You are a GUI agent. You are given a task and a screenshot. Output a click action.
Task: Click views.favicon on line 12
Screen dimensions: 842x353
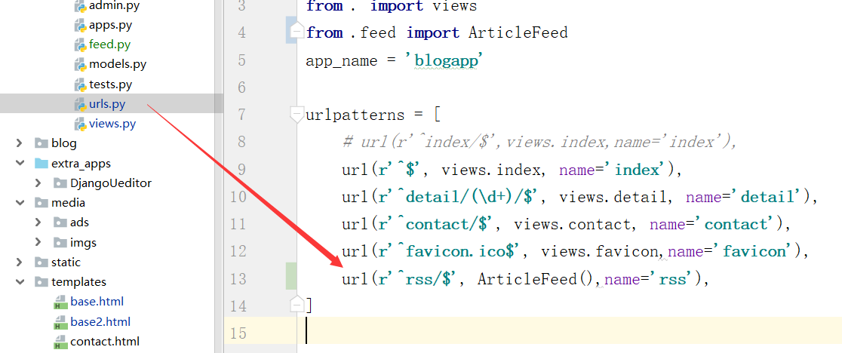pyautogui.click(x=599, y=252)
